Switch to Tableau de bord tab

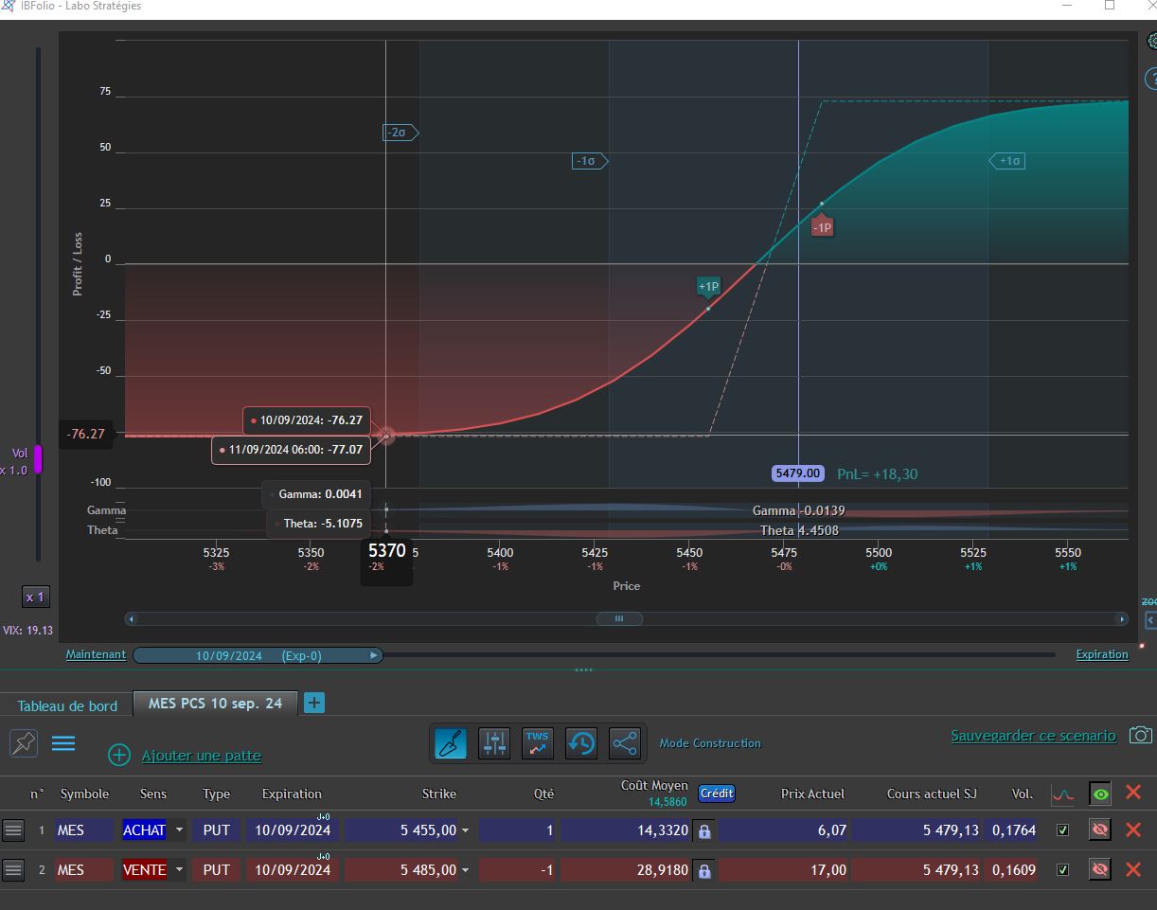(x=67, y=705)
